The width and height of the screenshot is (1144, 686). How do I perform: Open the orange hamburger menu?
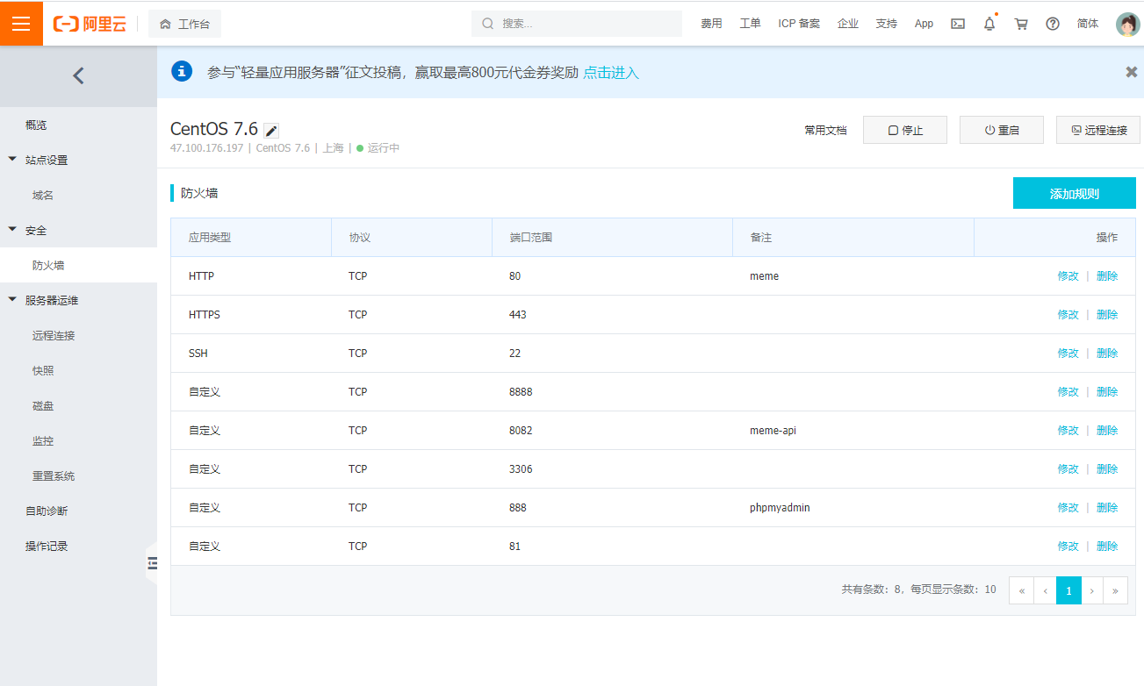tap(21, 24)
